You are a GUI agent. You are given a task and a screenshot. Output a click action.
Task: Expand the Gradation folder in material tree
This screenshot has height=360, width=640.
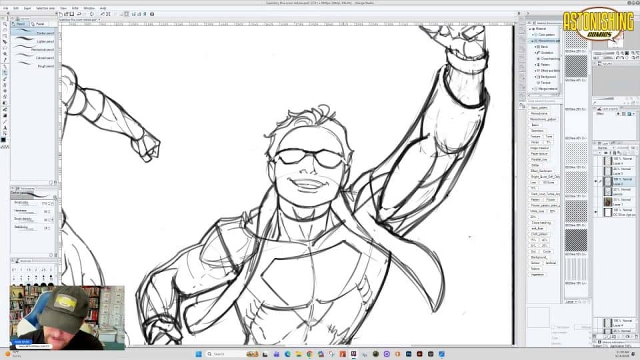point(535,53)
